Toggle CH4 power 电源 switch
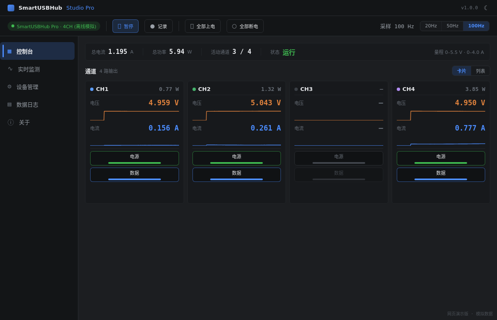Viewport: 497px width, 320px height. tap(441, 158)
